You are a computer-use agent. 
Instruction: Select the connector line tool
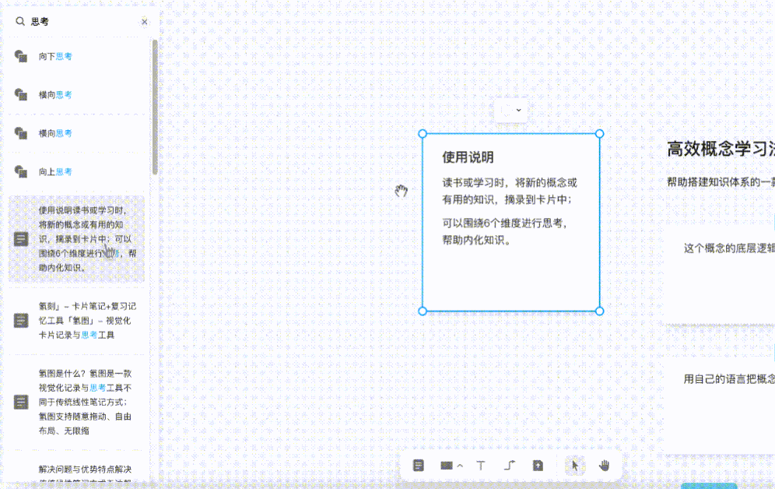click(509, 466)
